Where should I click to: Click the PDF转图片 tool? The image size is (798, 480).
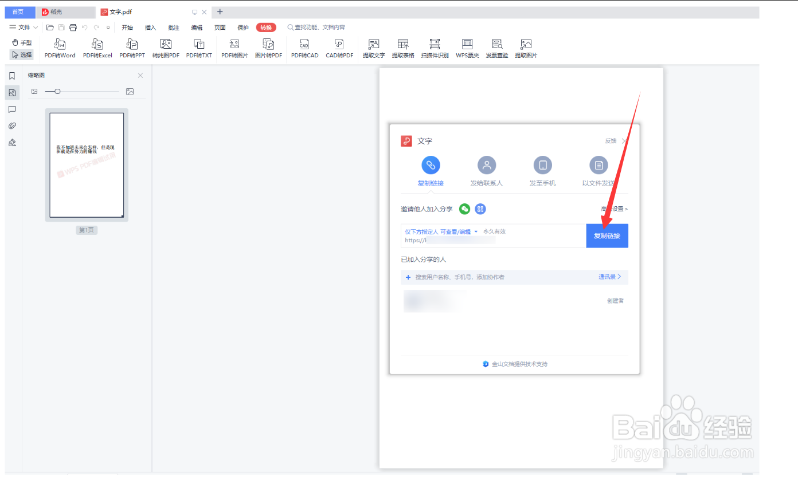point(234,49)
